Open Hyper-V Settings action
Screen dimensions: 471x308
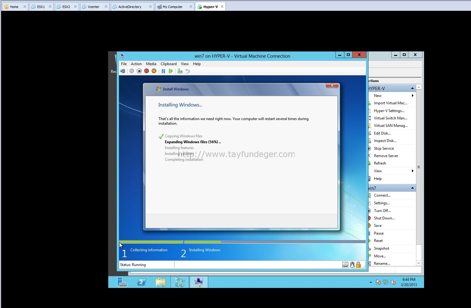coord(389,111)
